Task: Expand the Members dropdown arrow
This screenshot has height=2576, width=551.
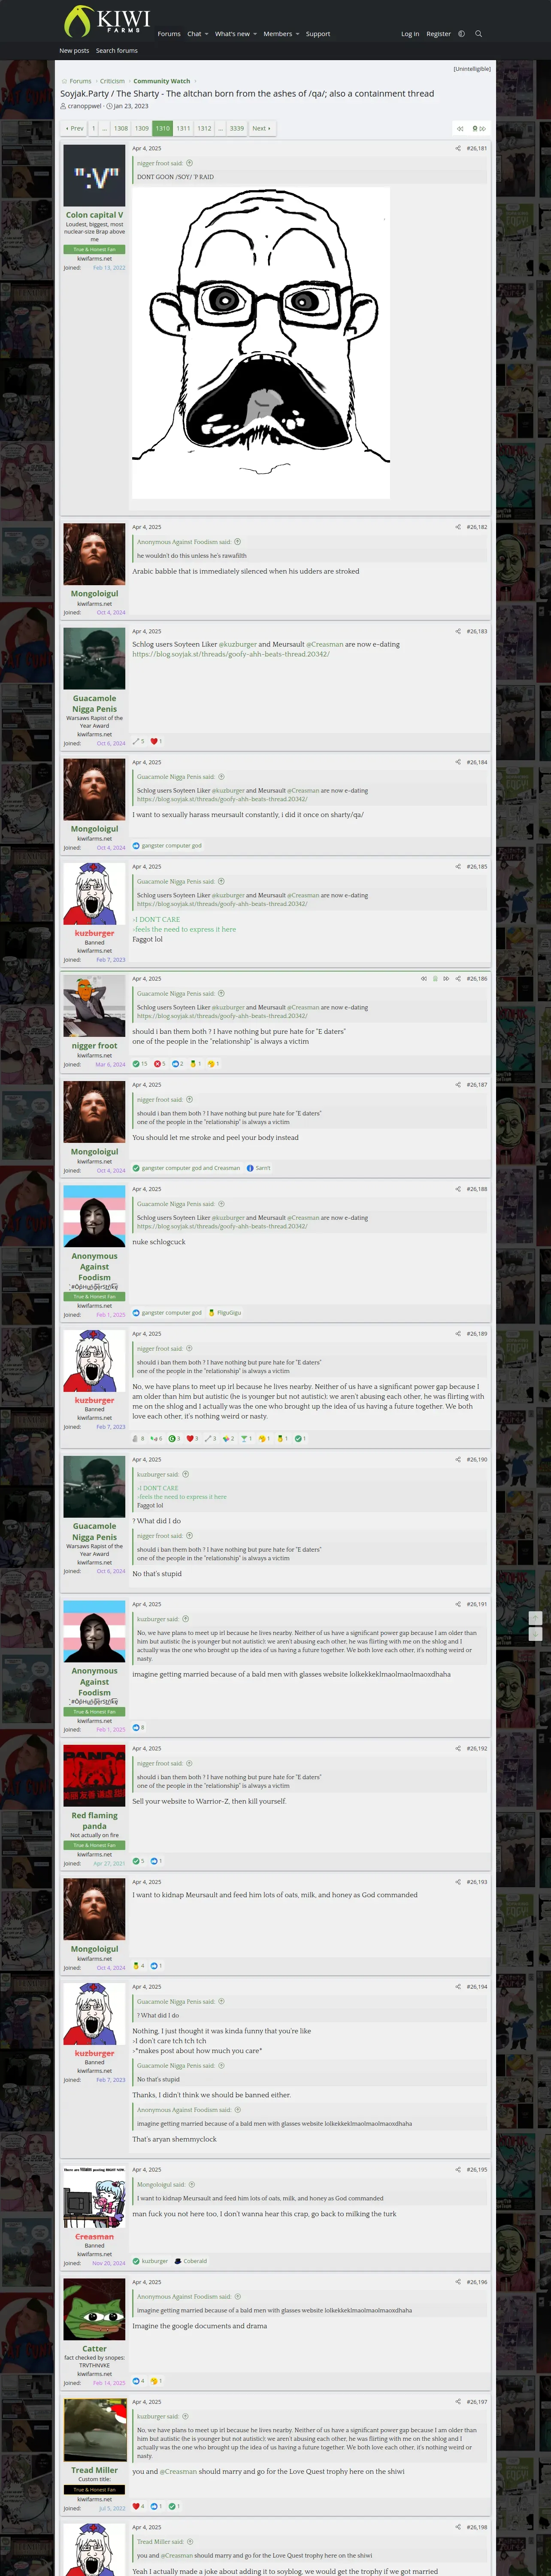Action: pyautogui.click(x=297, y=34)
